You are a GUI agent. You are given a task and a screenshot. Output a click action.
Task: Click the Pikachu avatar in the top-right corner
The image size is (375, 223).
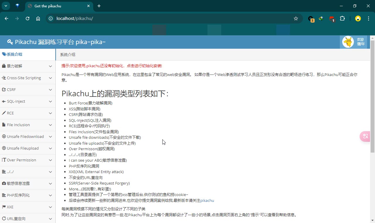coord(348,42)
